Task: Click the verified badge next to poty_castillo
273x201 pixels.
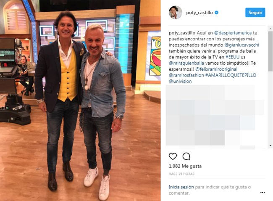Action: (216, 13)
